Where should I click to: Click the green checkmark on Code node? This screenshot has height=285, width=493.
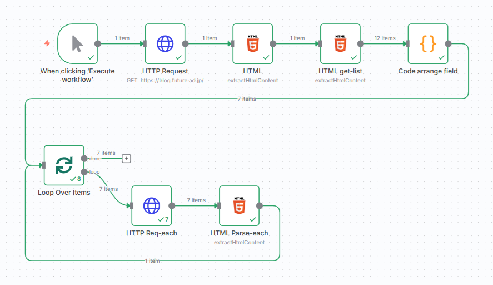coord(441,57)
